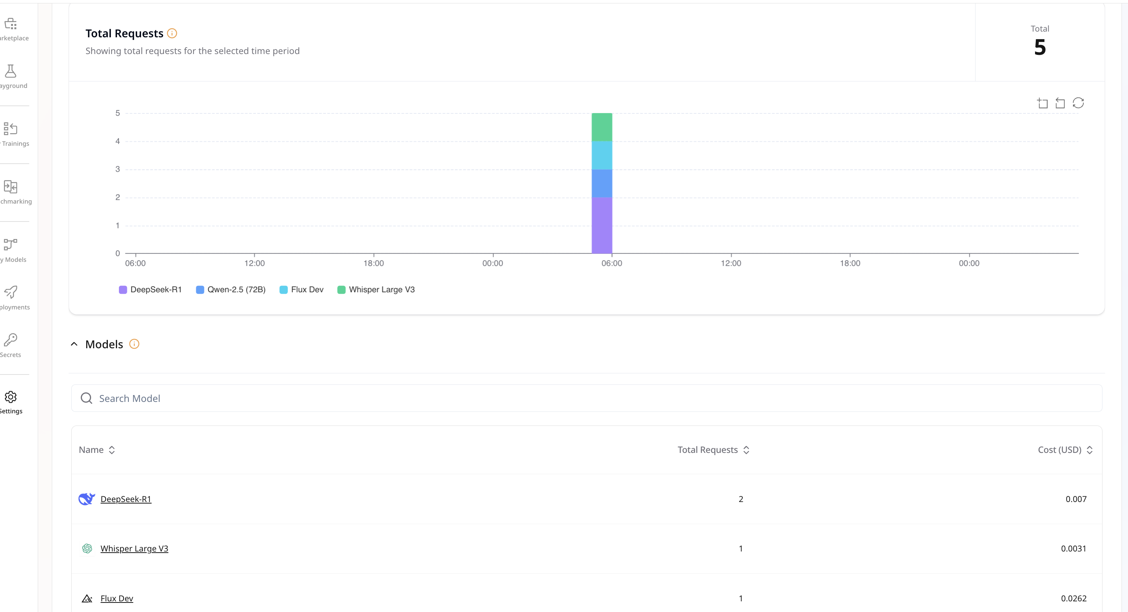1128x612 pixels.
Task: Collapse the Models section
Action: [74, 344]
